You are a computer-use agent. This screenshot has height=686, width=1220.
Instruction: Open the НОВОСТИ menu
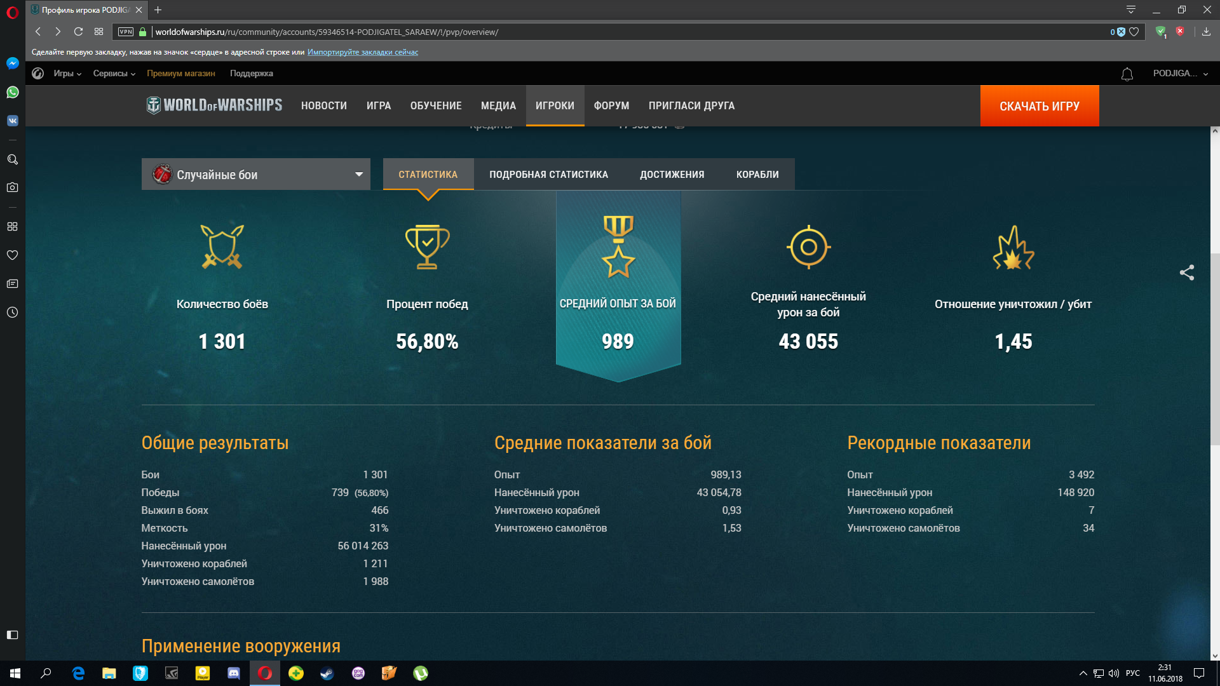pyautogui.click(x=324, y=106)
